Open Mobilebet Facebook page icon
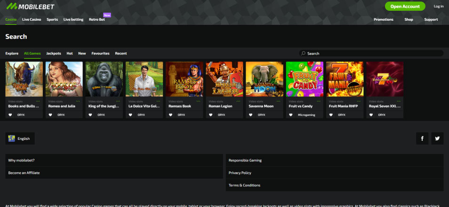The height and width of the screenshot is (207, 449). coord(422,138)
